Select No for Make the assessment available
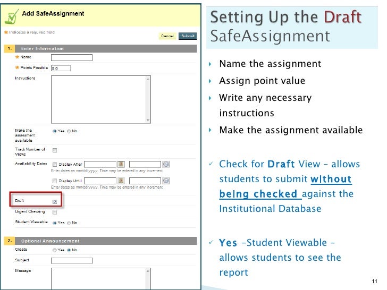387x290 pixels. coord(69,131)
